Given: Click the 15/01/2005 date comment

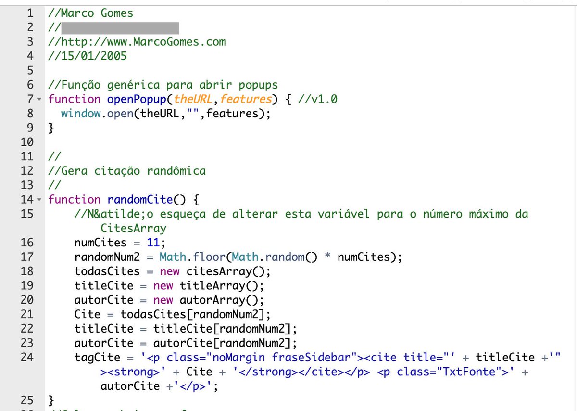Looking at the screenshot, I should point(87,56).
